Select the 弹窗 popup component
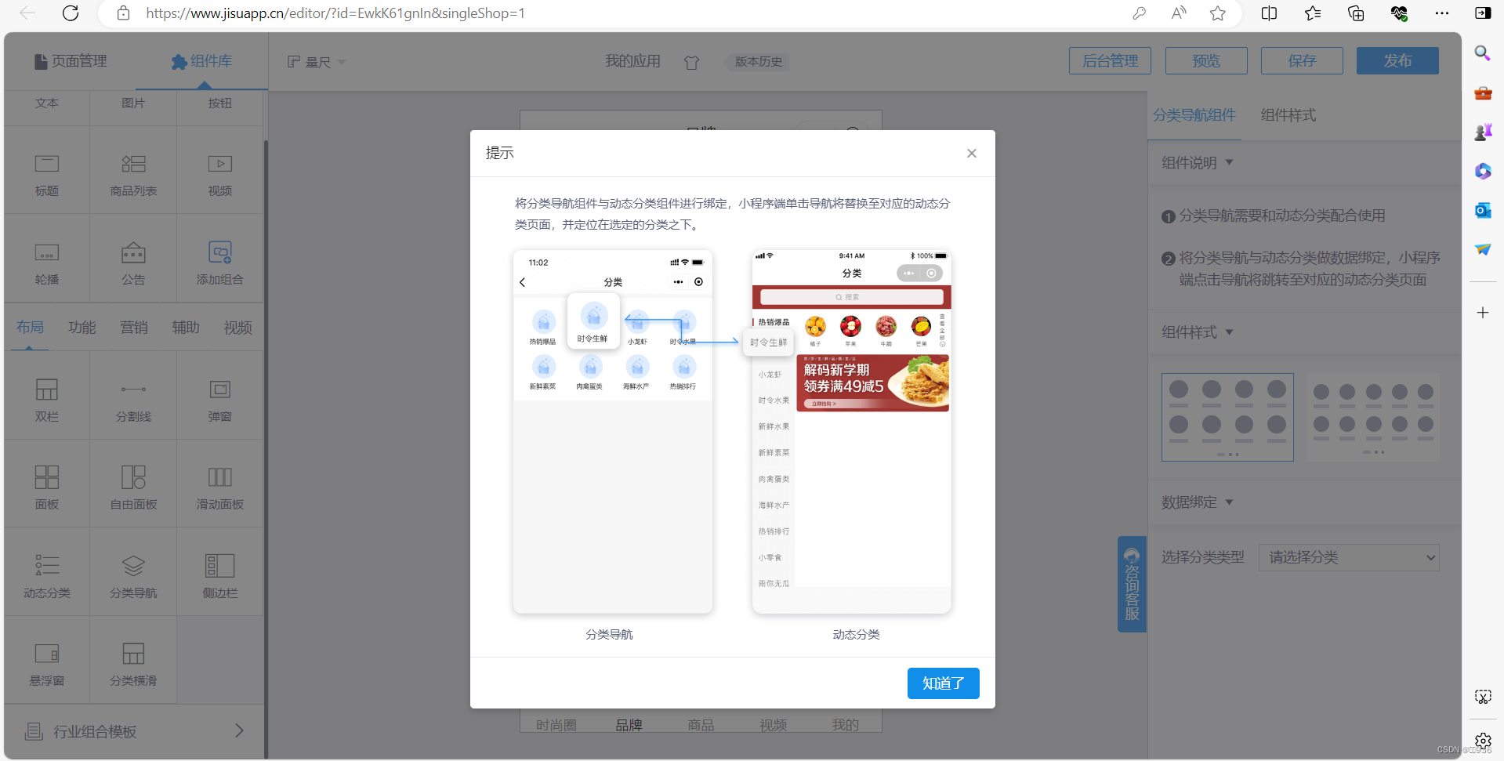Image resolution: width=1504 pixels, height=761 pixels. point(219,396)
